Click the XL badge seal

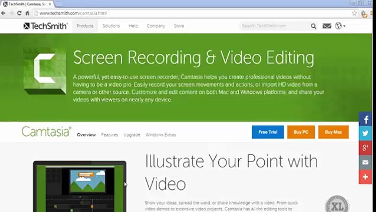(337, 204)
